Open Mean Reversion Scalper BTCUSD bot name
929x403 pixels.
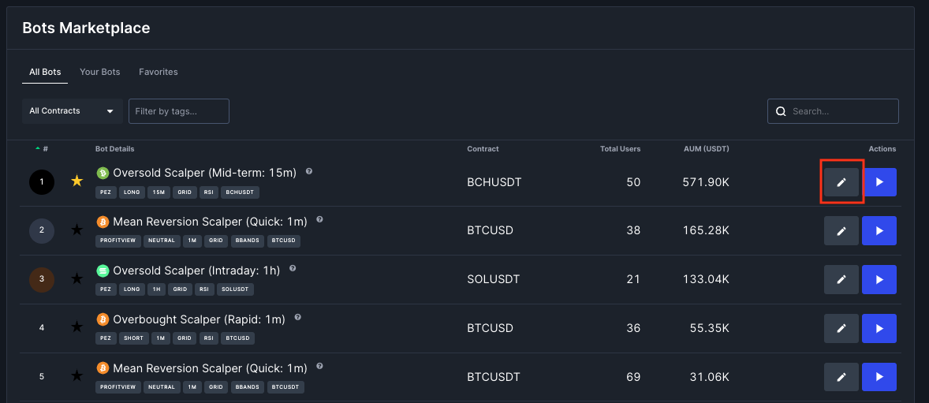click(210, 222)
